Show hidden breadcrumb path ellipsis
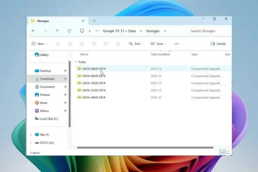This screenshot has width=258, height=172. click(97, 31)
